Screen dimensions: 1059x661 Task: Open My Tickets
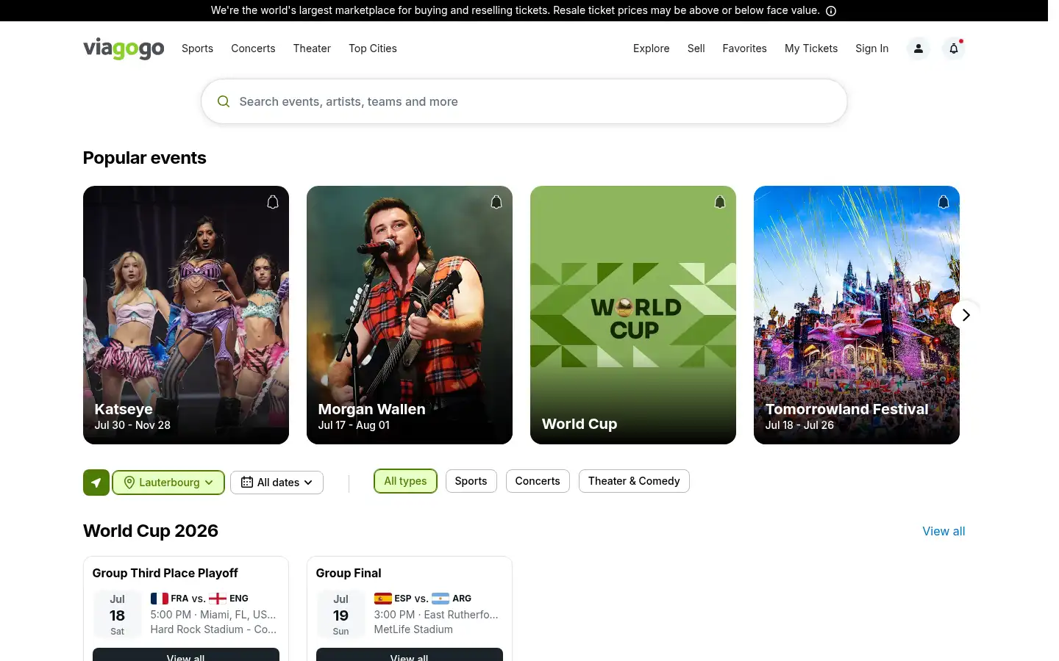point(811,48)
